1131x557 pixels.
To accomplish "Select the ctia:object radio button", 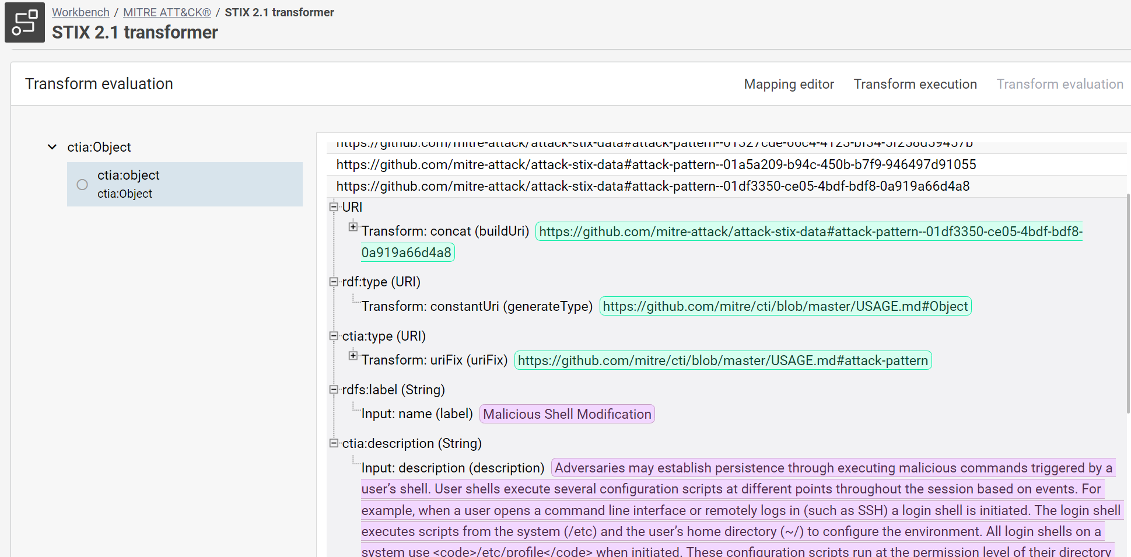I will 82,184.
